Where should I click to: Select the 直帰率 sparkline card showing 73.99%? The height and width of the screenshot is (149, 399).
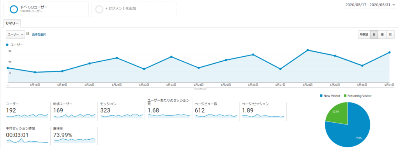point(74,135)
